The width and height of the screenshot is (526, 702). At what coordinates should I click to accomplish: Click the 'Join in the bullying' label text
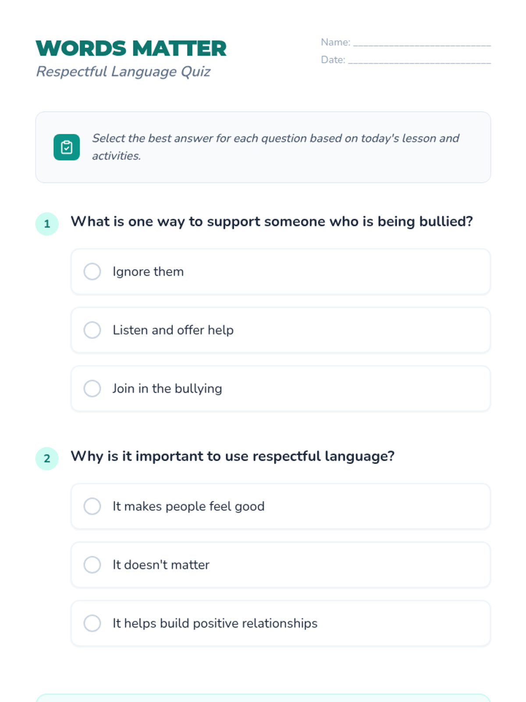167,388
